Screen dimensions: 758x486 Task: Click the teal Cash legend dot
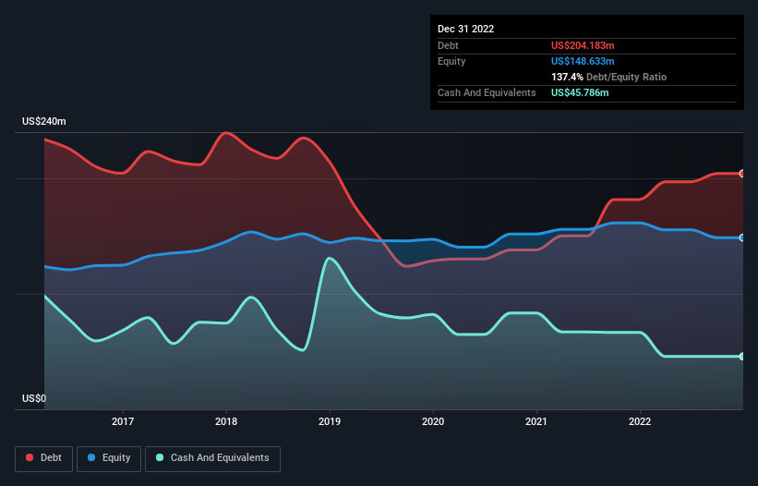point(160,457)
